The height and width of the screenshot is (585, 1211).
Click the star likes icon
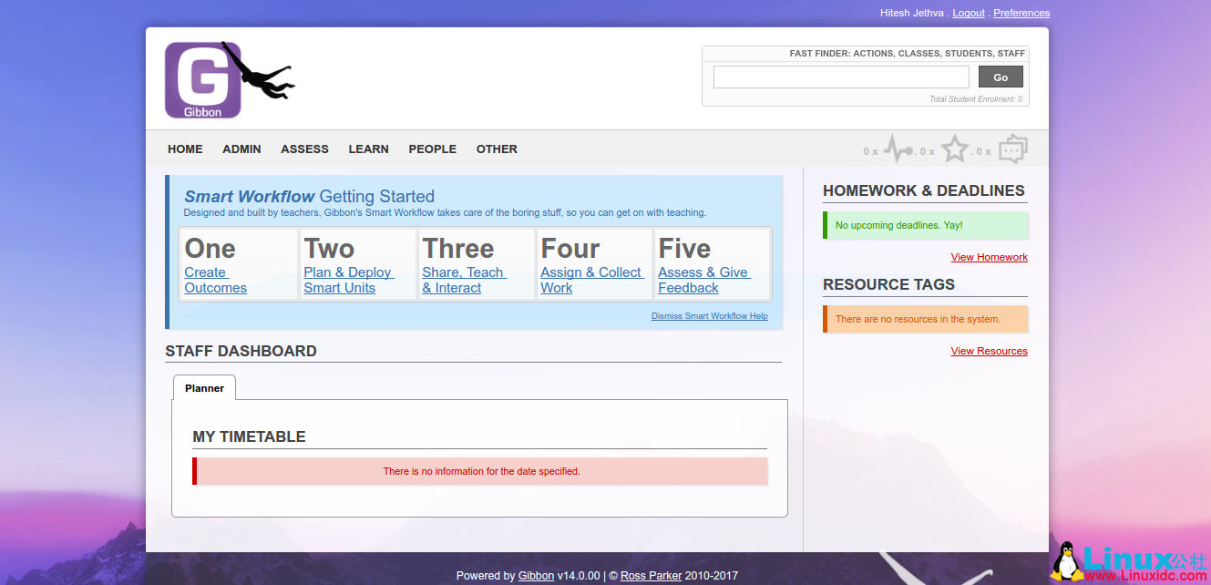(x=955, y=148)
